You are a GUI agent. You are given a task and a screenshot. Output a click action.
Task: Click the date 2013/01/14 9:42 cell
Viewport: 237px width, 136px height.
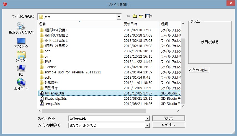137,78
